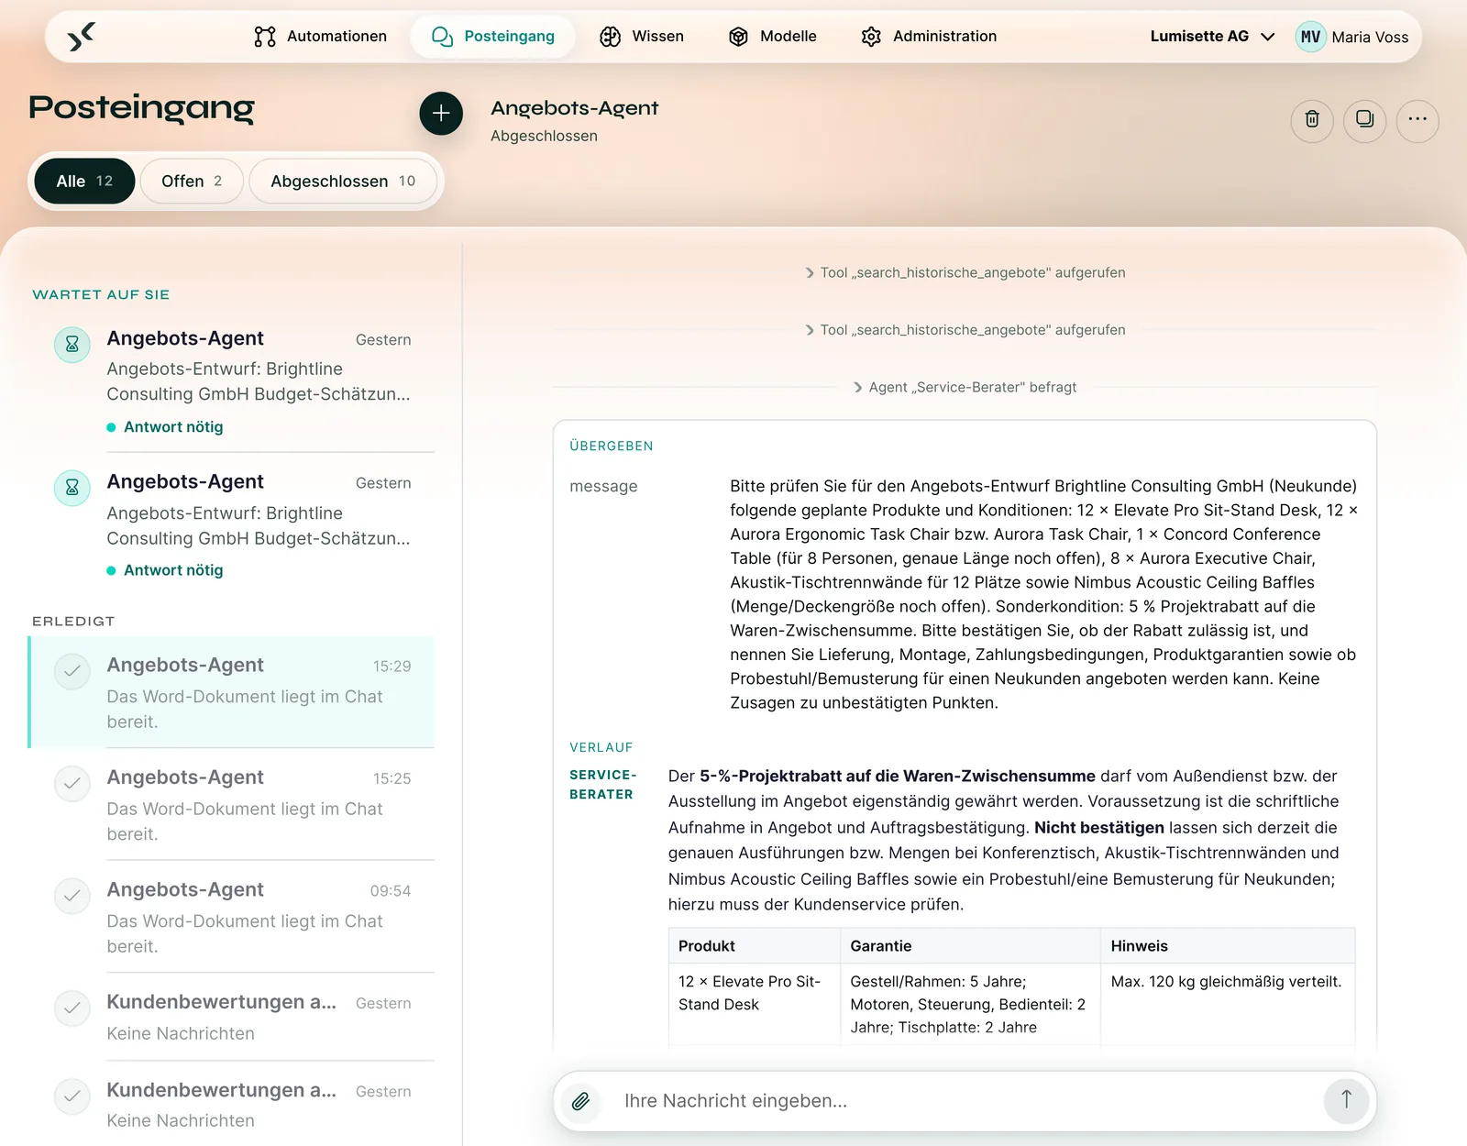Image resolution: width=1467 pixels, height=1146 pixels.
Task: Click checkmark icon of 09:54 conversation
Action: pos(72,896)
